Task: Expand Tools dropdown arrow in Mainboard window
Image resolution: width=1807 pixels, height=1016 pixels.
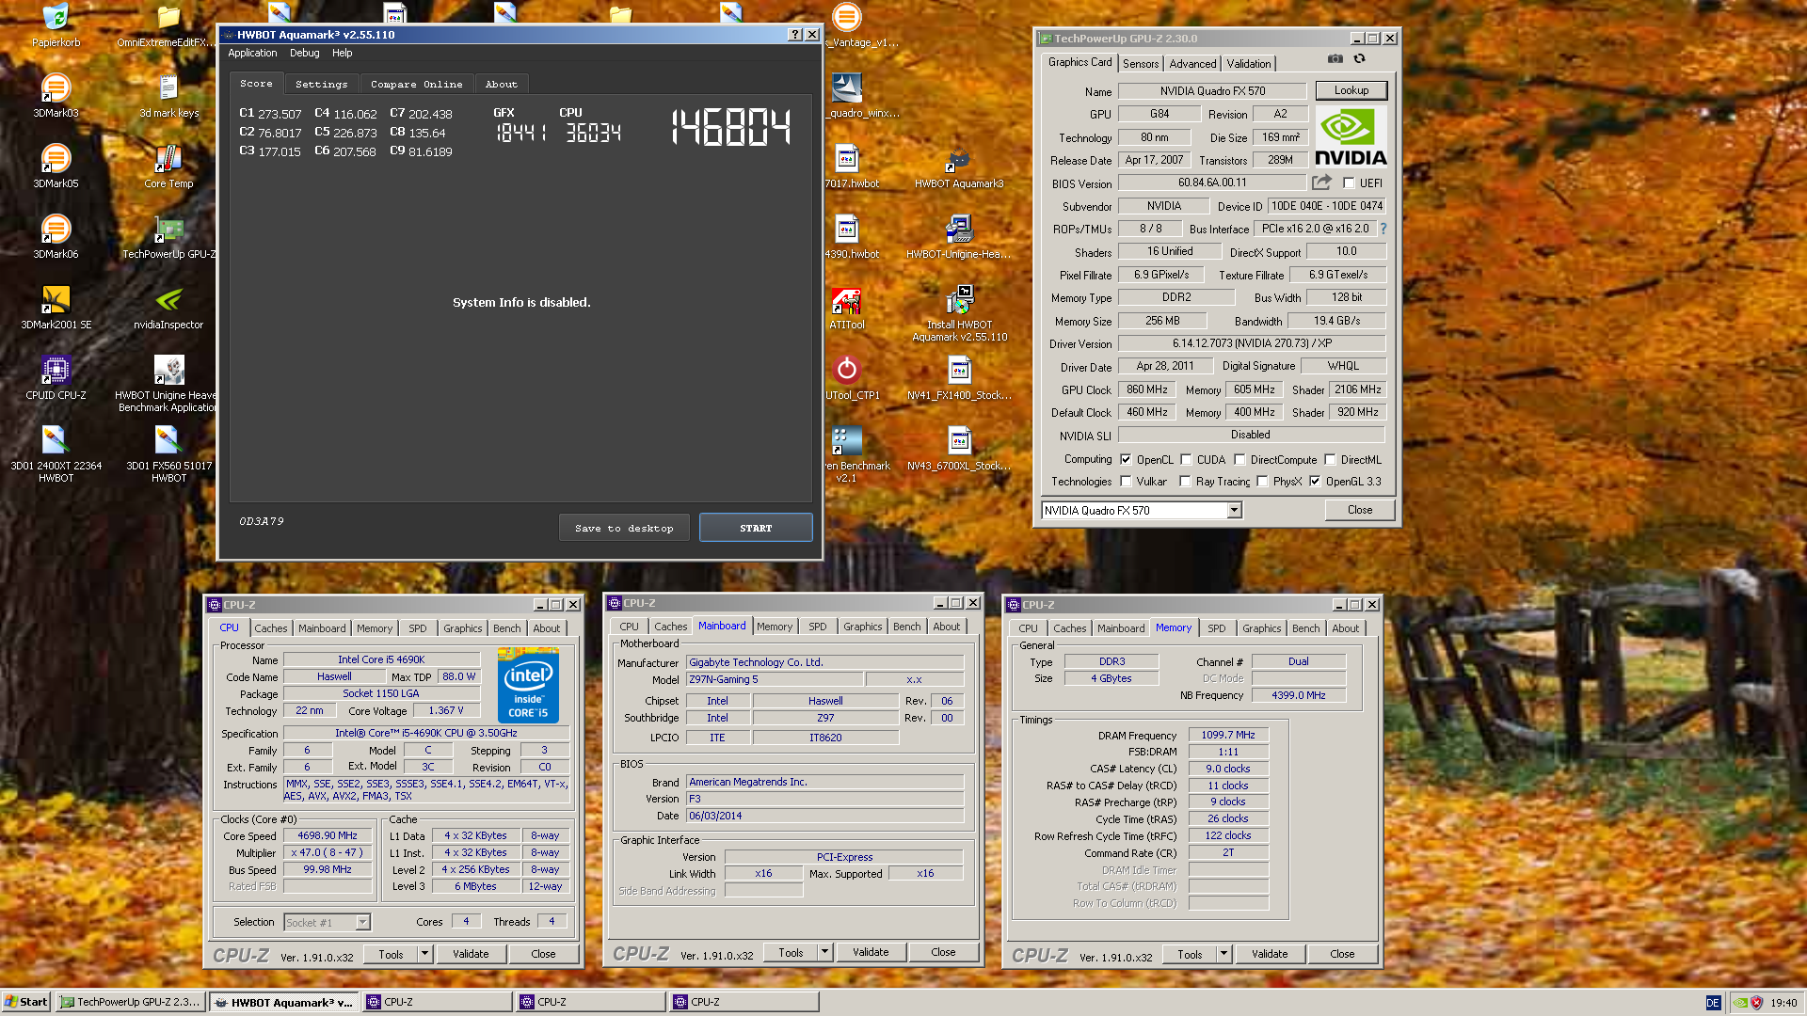Action: click(x=824, y=952)
